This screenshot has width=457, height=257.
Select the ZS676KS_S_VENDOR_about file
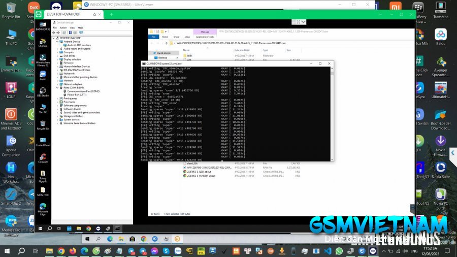tap(201, 176)
